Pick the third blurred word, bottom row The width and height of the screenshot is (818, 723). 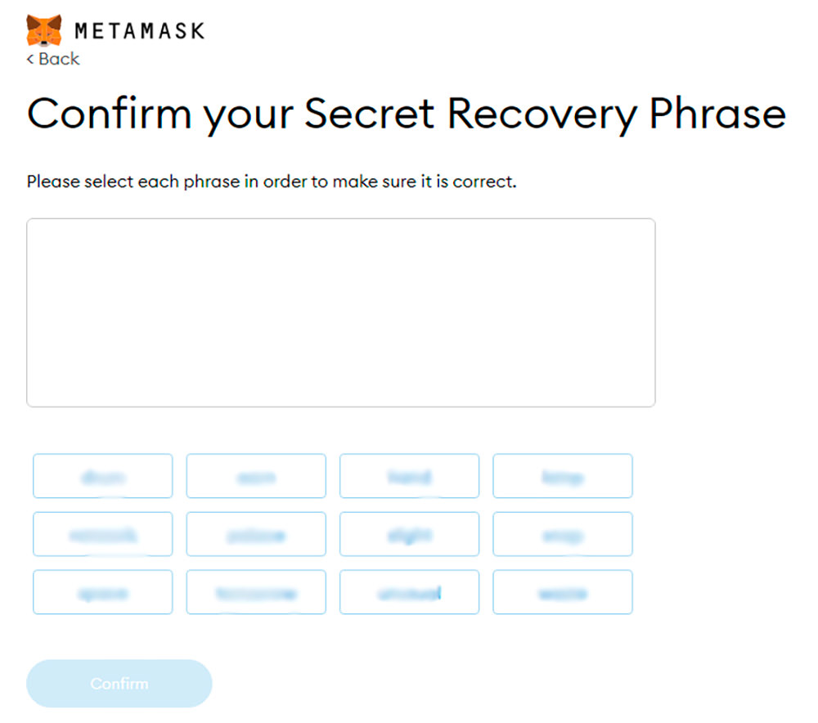pos(410,592)
